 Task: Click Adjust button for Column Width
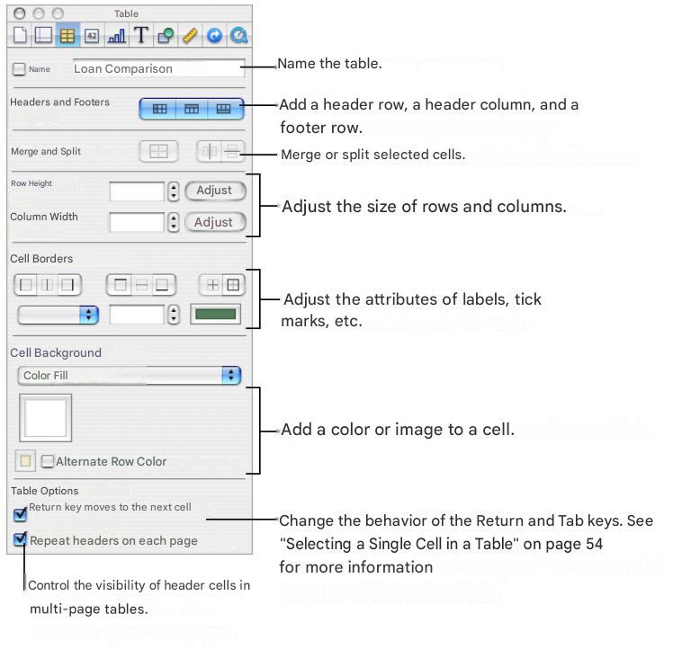coord(215,222)
